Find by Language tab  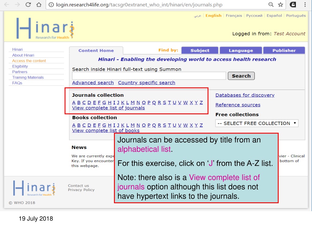tap(241, 51)
